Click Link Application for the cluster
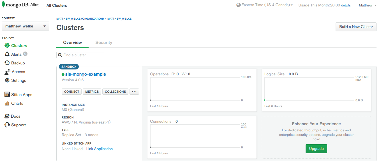Viewport: 381px width, 163px height. click(x=99, y=149)
